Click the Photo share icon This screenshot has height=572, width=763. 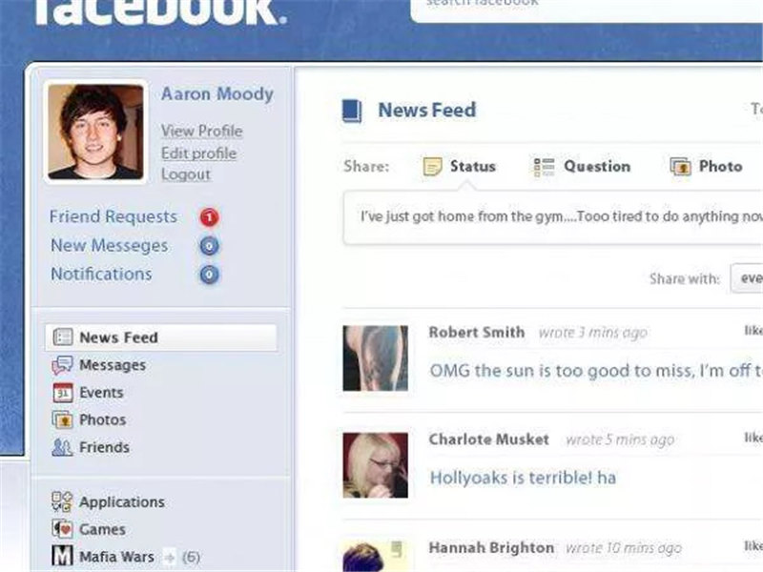pos(680,166)
